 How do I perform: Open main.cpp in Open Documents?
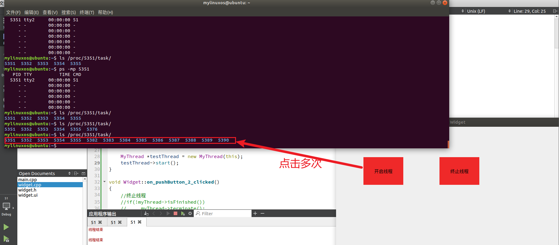(x=50, y=180)
